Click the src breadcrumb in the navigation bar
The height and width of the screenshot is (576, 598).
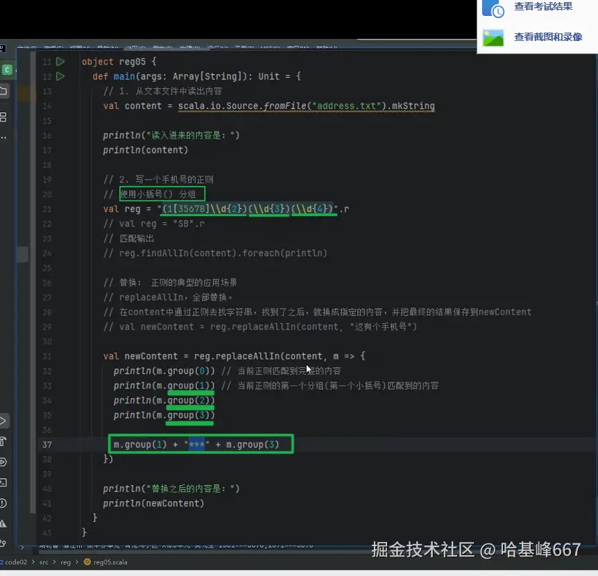coord(44,563)
